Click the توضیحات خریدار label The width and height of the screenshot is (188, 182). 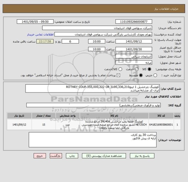pos(169,140)
